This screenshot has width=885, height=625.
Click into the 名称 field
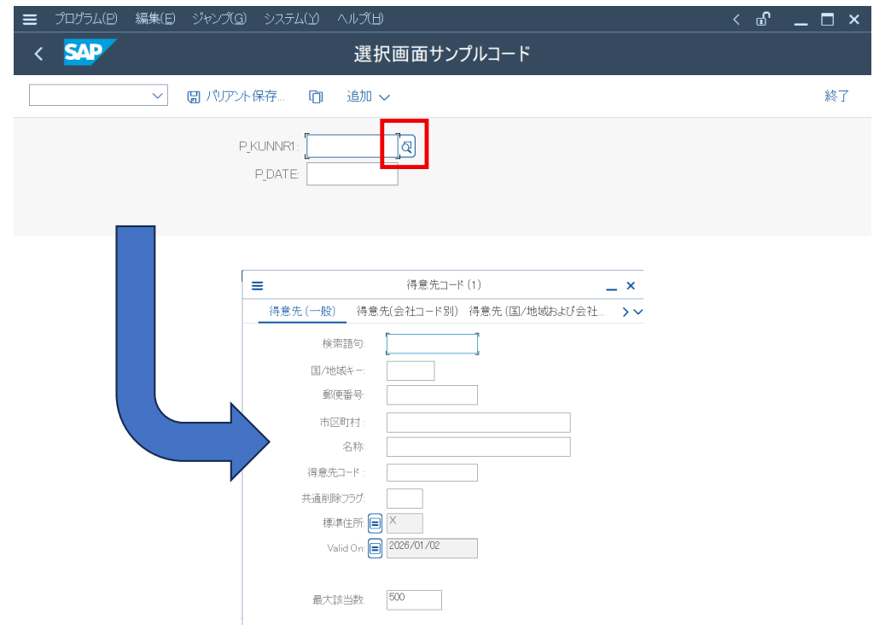click(x=479, y=447)
